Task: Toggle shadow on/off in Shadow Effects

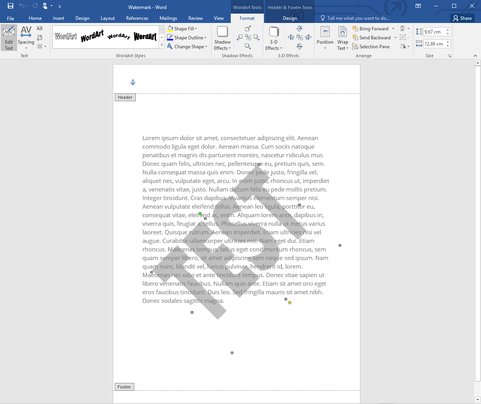Action: point(248,37)
